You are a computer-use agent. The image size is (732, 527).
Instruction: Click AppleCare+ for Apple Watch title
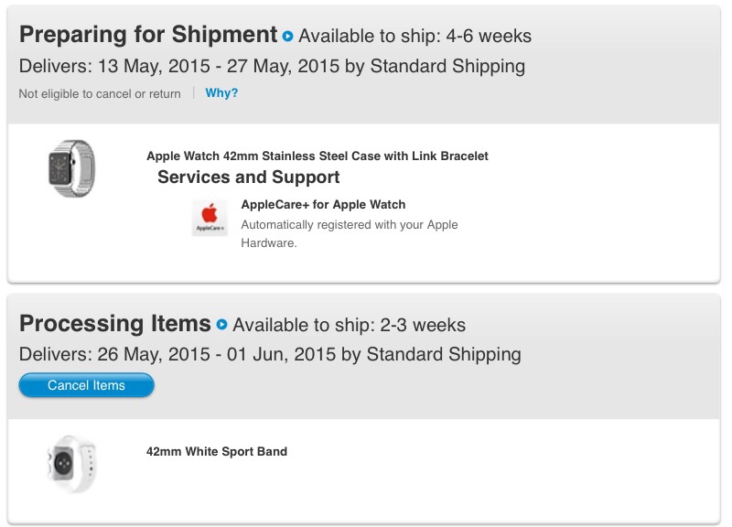[x=323, y=204]
